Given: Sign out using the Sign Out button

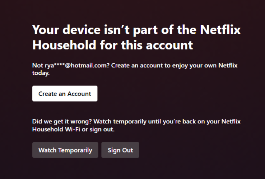Looking at the screenshot, I should [x=120, y=150].
